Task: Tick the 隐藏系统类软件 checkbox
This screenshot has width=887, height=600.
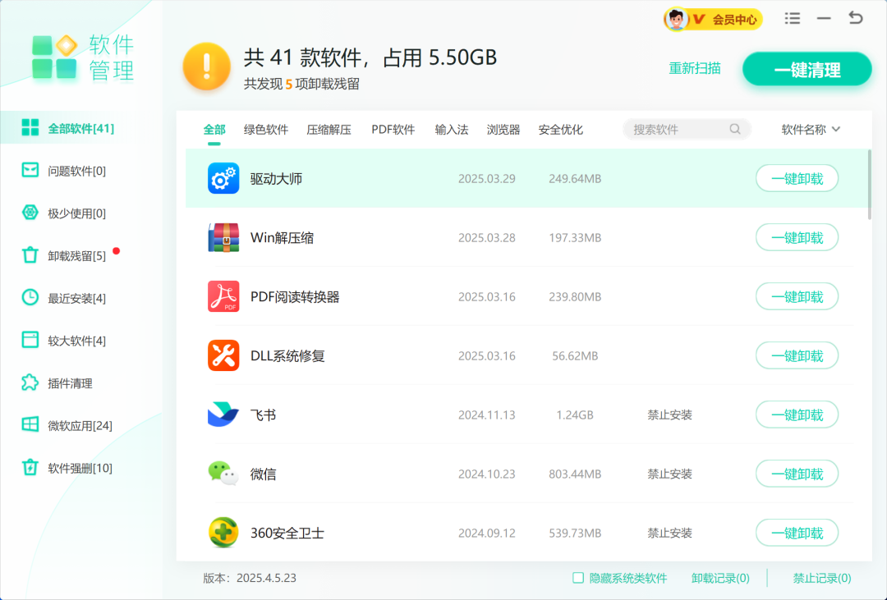Action: 577,578
